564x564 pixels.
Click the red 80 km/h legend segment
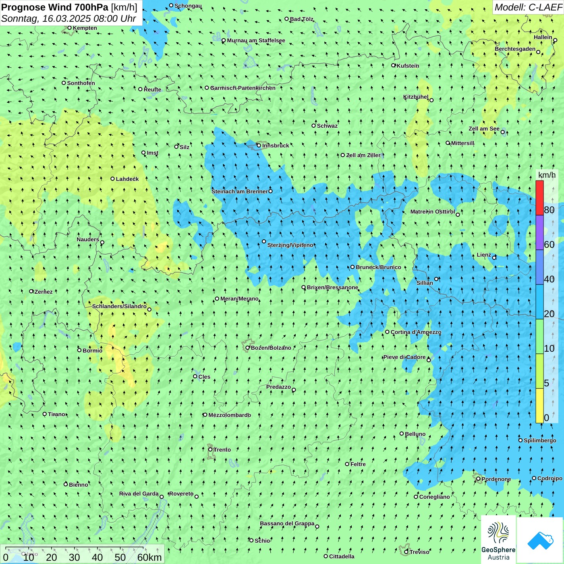539,198
